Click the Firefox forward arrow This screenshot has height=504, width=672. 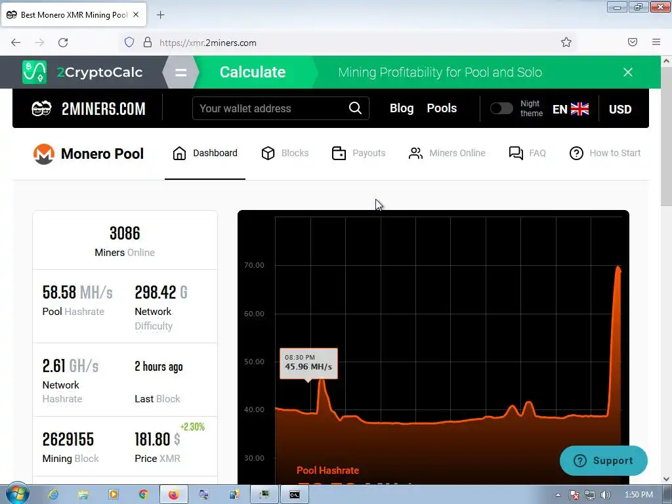[39, 43]
